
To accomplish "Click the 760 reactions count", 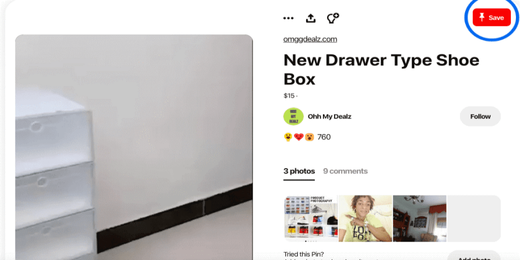I will click(x=324, y=137).
